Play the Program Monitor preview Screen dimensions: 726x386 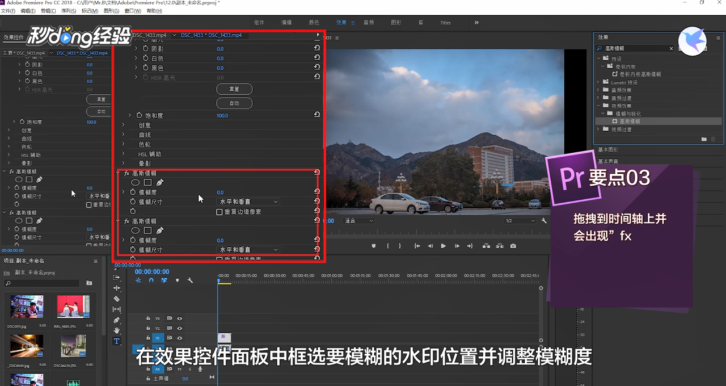(443, 246)
